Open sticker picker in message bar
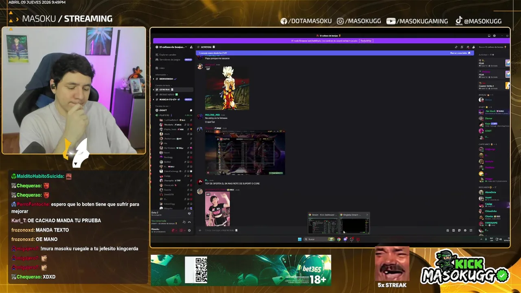Image resolution: width=521 pixels, height=293 pixels. click(x=459, y=230)
